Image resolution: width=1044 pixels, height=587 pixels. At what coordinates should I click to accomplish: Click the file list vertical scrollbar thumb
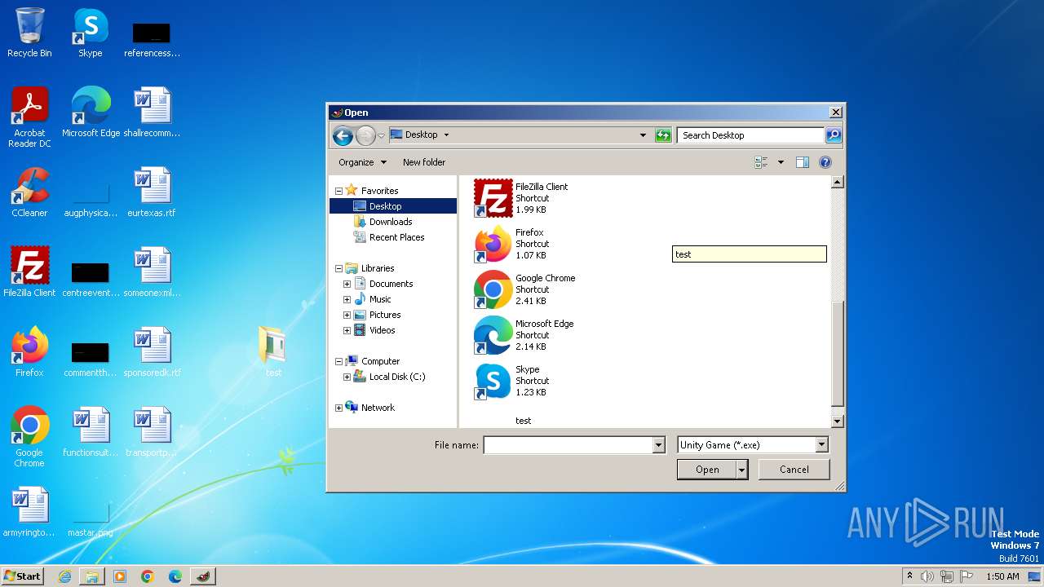(837, 352)
